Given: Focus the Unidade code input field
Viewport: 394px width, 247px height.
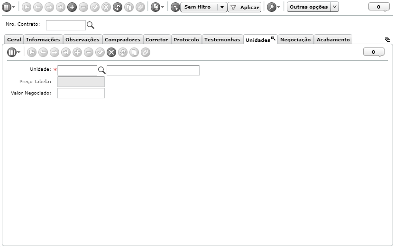Looking at the screenshot, I should coord(77,70).
